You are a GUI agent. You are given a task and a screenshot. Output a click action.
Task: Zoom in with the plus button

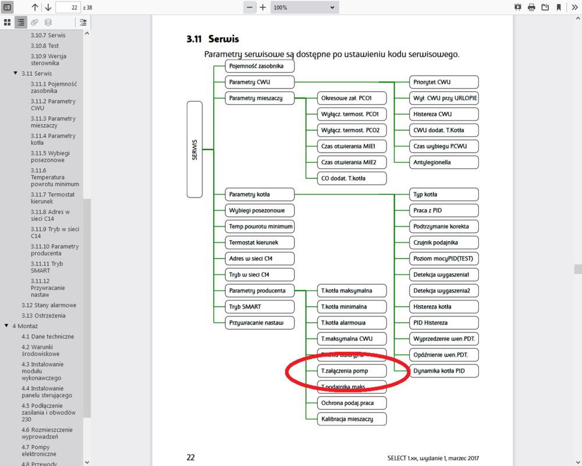(x=262, y=7)
